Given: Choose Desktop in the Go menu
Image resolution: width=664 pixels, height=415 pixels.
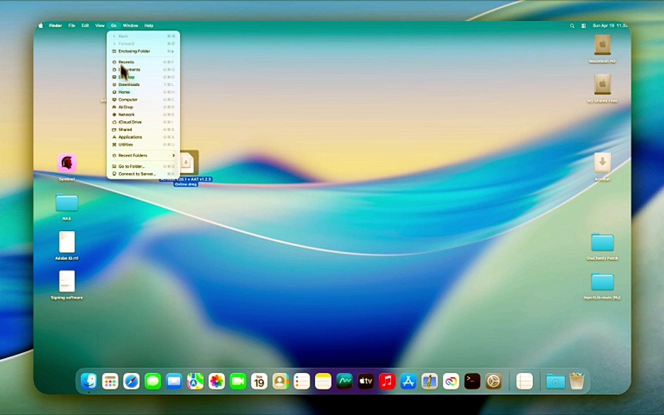Looking at the screenshot, I should pos(143,77).
